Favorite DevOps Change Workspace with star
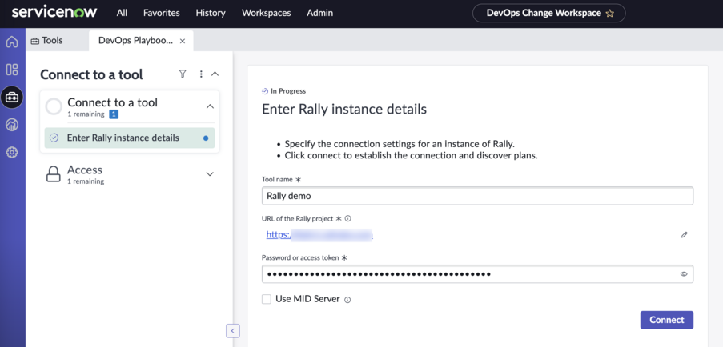The width and height of the screenshot is (723, 347). pyautogui.click(x=609, y=14)
